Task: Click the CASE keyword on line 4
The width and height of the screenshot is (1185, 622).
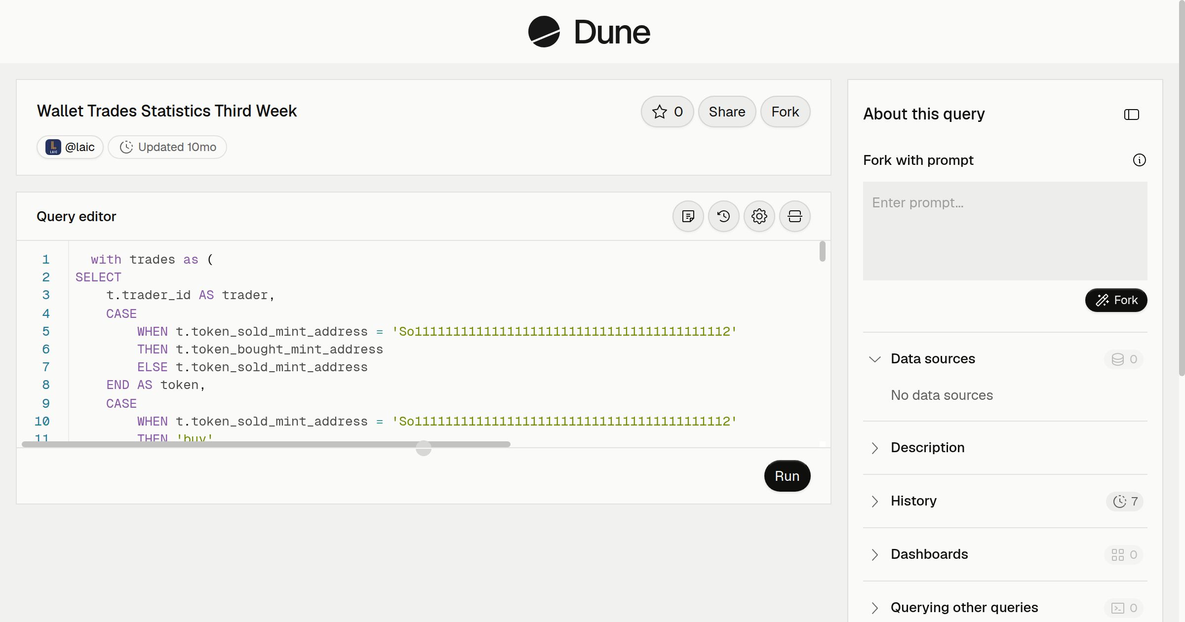Action: coord(121,314)
